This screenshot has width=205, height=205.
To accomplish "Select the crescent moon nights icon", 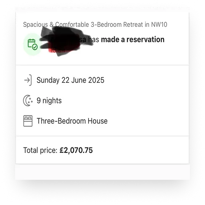I will click(x=28, y=100).
